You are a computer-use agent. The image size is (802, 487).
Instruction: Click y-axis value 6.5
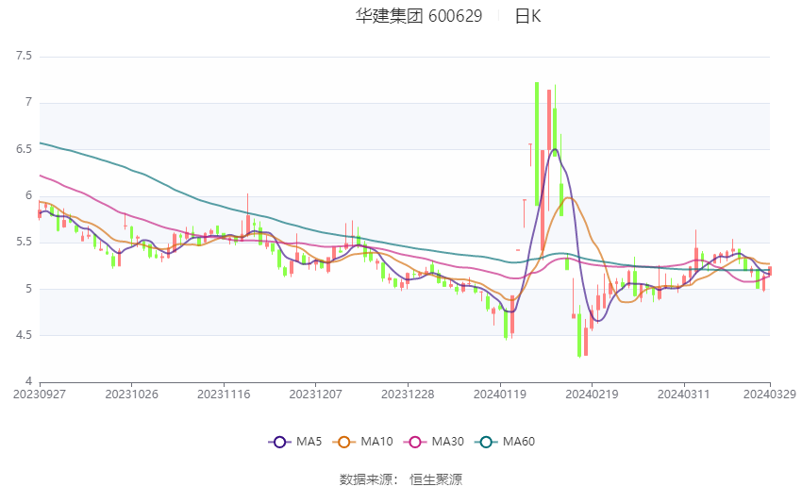pyautogui.click(x=24, y=149)
